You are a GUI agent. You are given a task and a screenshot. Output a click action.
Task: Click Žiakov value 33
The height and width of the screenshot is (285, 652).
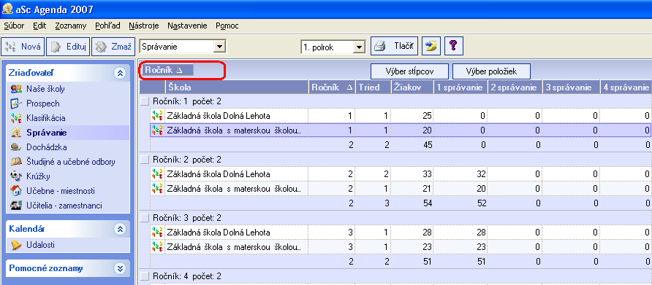click(427, 173)
